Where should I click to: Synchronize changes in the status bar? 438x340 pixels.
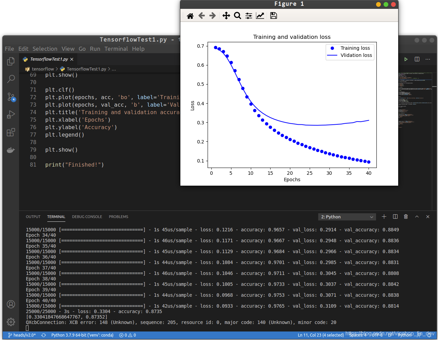[44, 335]
